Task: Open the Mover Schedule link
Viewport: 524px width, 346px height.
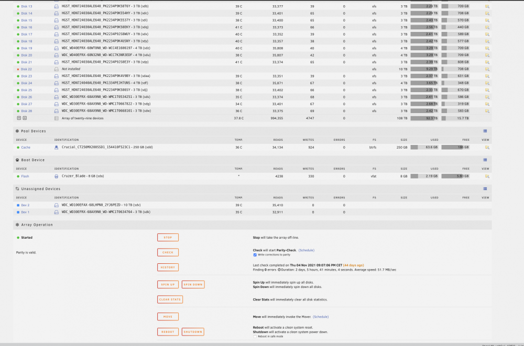Action: pyautogui.click(x=321, y=317)
